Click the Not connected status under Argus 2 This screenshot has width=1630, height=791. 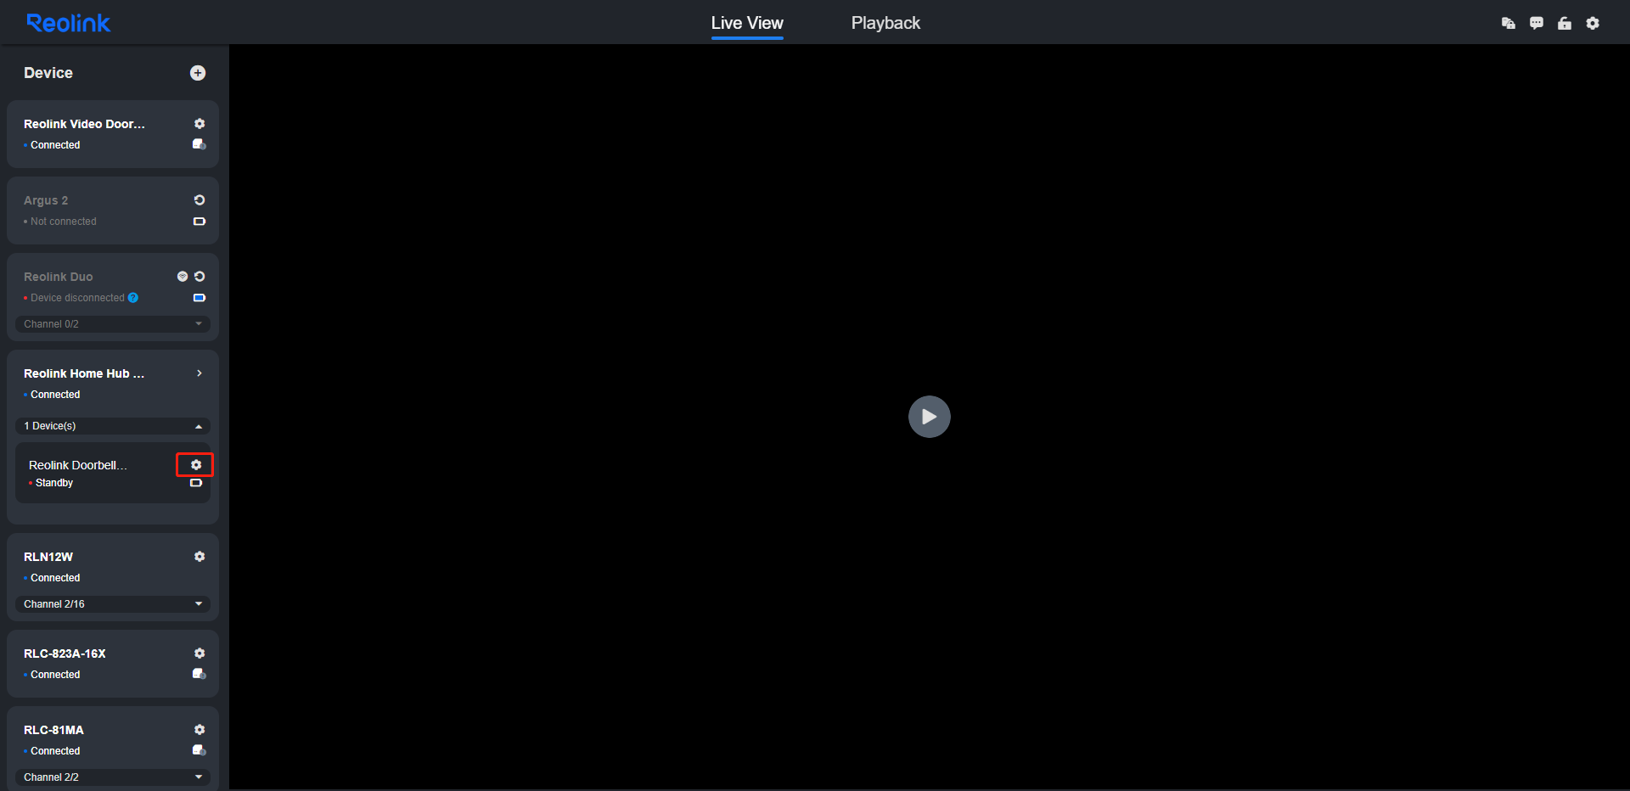pyautogui.click(x=64, y=222)
